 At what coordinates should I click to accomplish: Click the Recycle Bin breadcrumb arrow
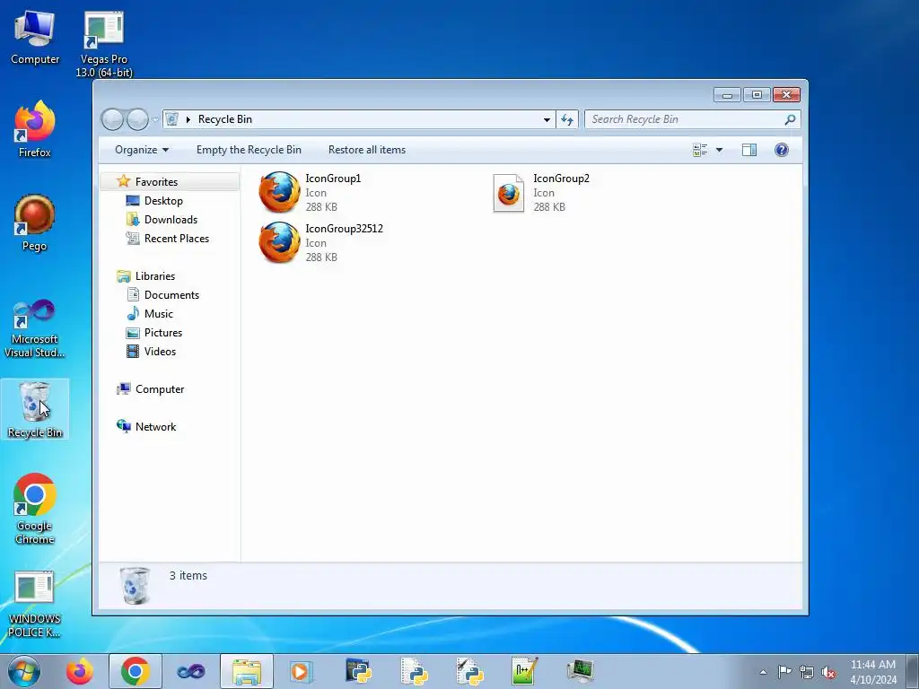point(188,119)
